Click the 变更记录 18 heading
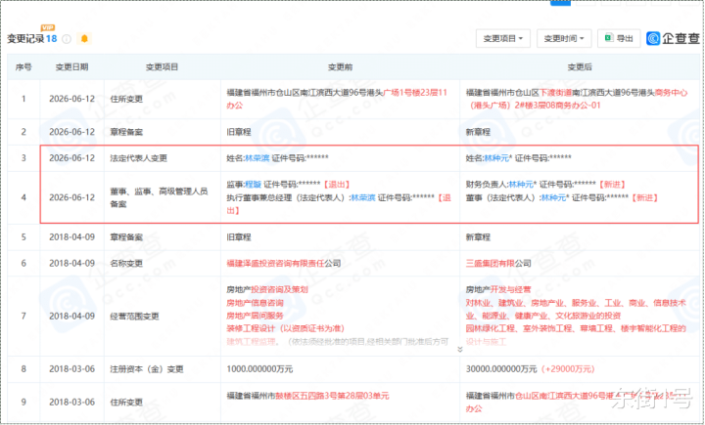 (32, 39)
